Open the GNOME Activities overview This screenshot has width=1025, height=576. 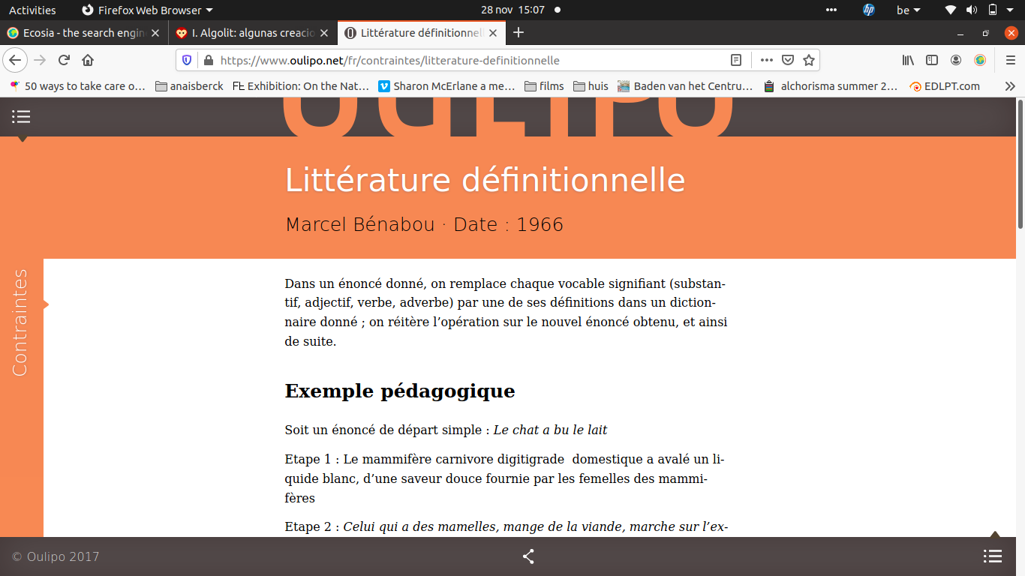(x=32, y=10)
